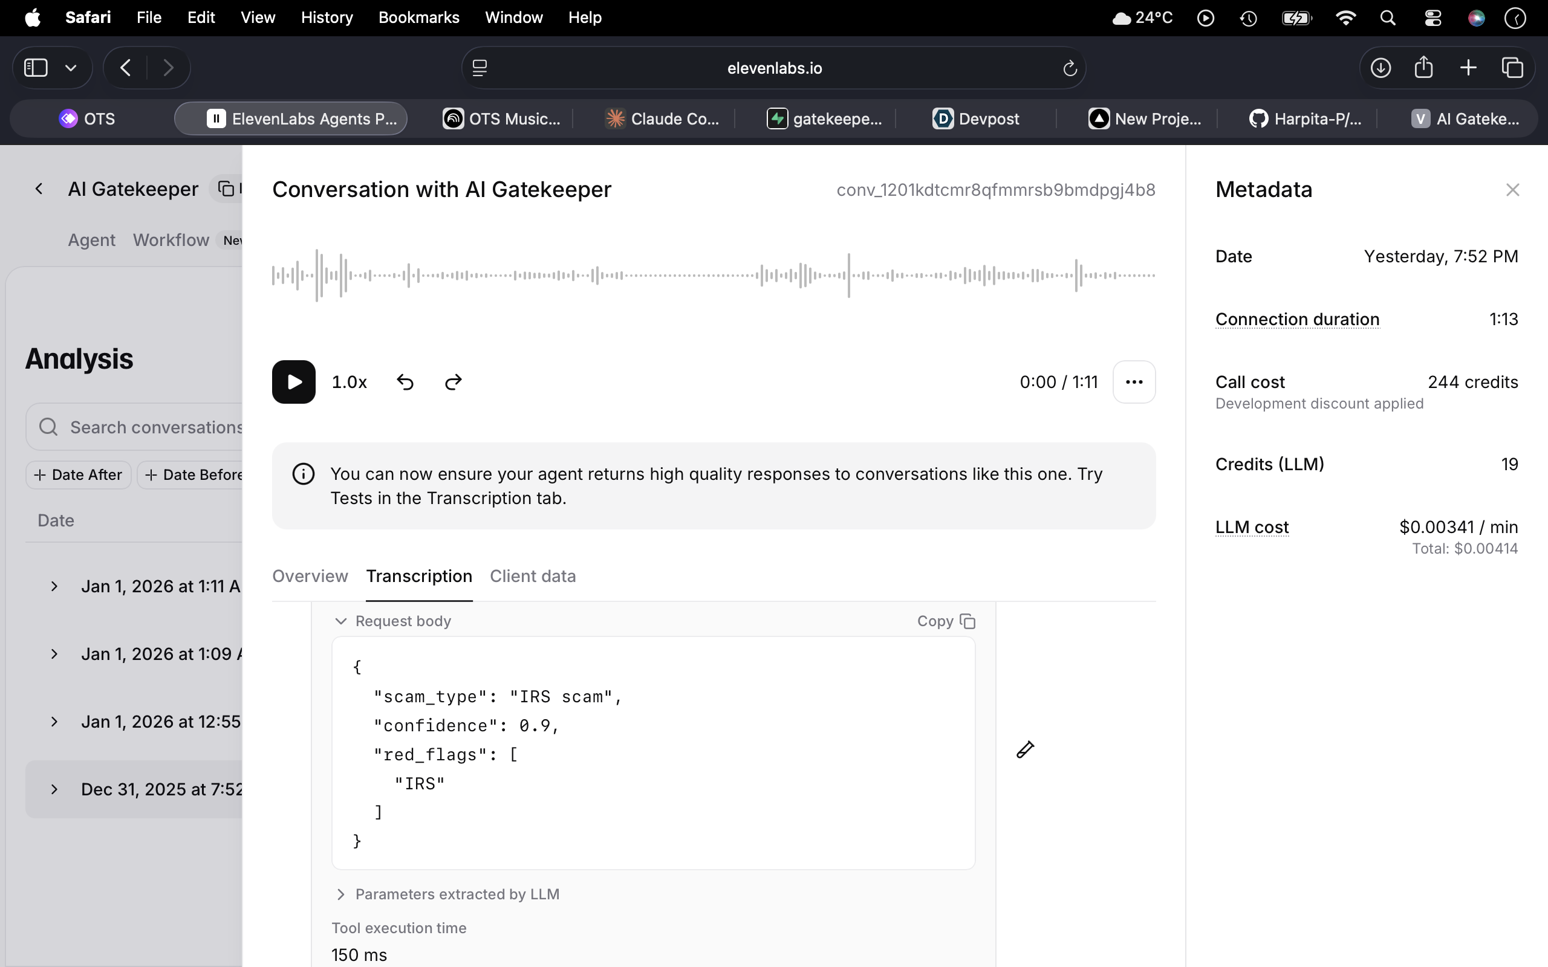Open the Workflow tab
This screenshot has width=1548, height=967.
coord(171,240)
